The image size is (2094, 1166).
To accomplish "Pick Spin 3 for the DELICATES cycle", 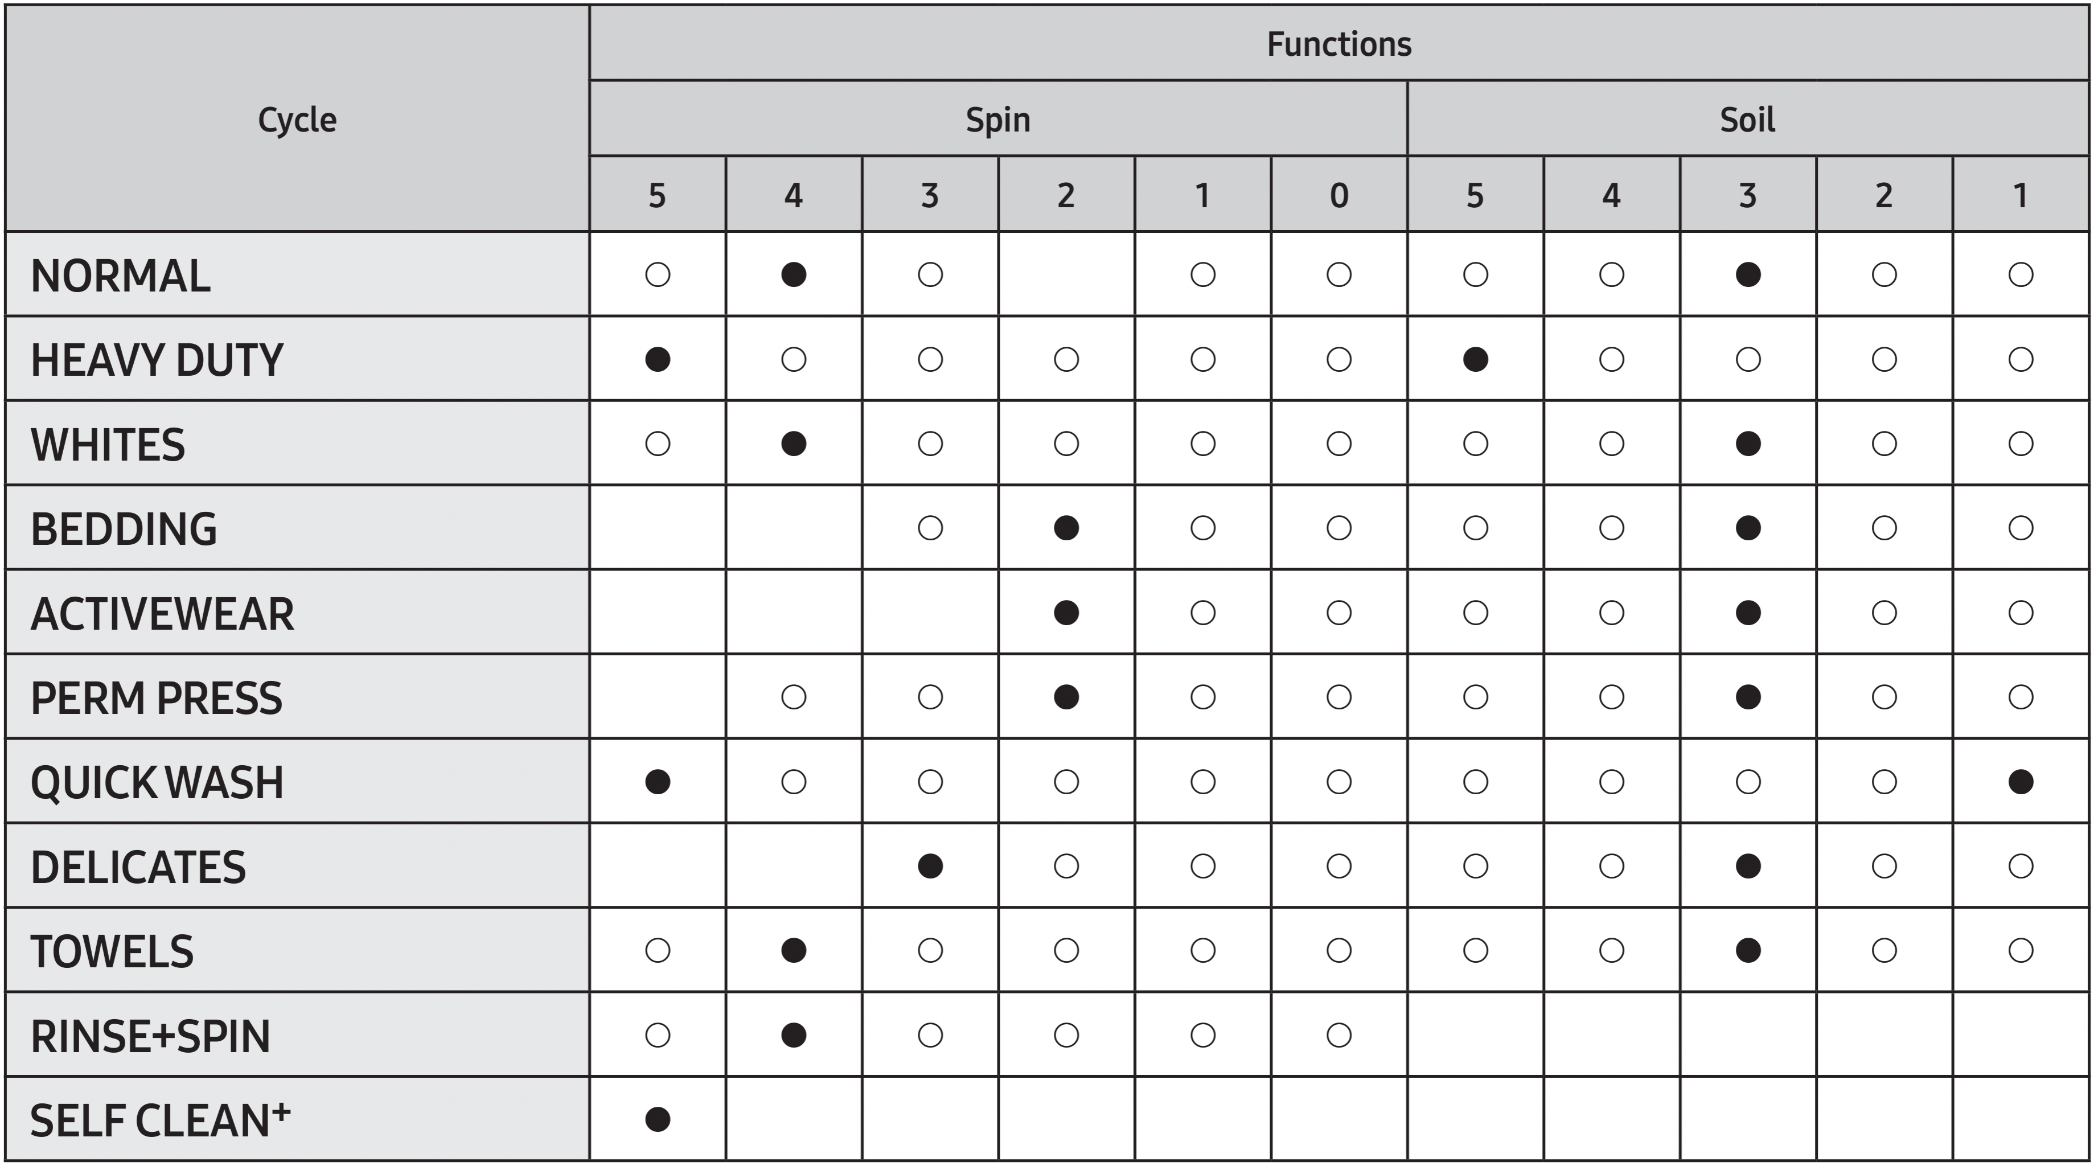I will pos(930,866).
